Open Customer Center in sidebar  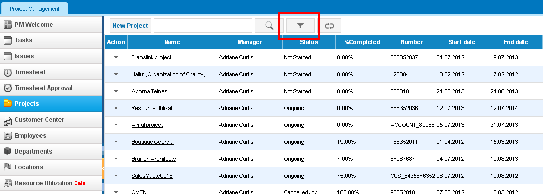click(51, 120)
